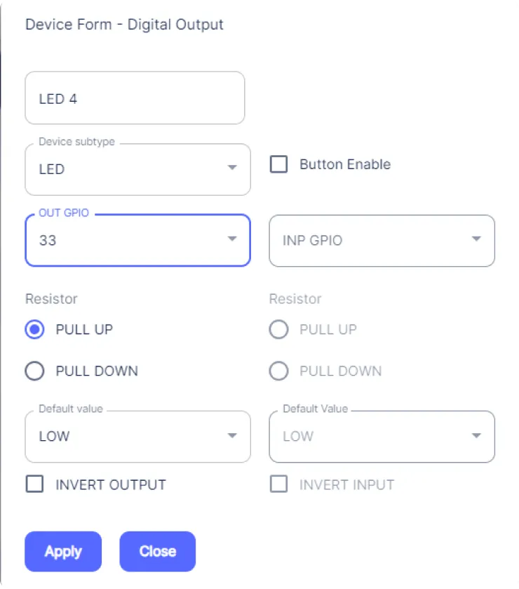Open the OUT GPIO pin selector showing 33
This screenshot has height=589, width=519.
pyautogui.click(x=137, y=240)
